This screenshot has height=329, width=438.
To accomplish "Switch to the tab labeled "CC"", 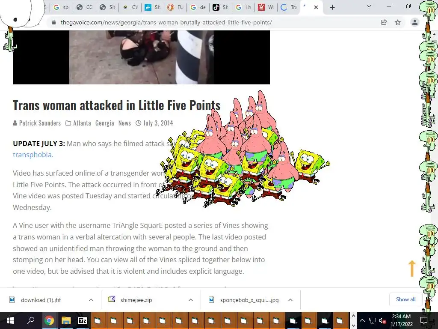I will point(84,7).
